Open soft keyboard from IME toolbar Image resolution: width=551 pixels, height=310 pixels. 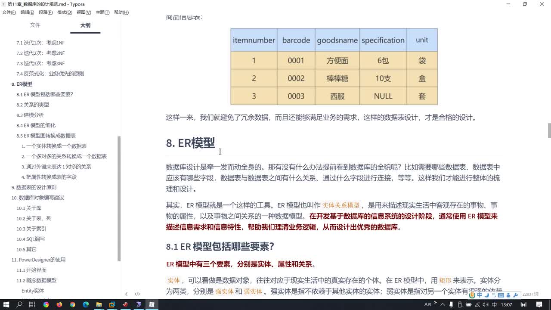click(x=501, y=295)
